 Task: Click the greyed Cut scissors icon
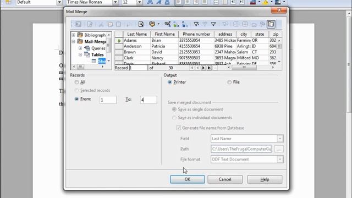pyautogui.click(x=101, y=24)
